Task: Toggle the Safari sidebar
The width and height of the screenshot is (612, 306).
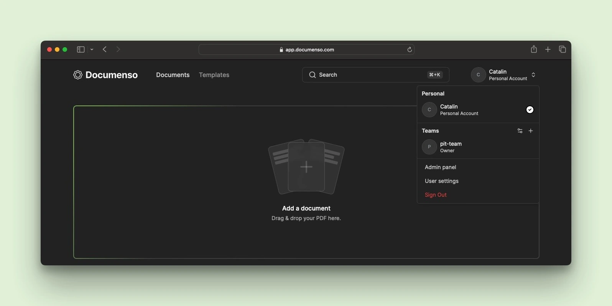Action: [x=81, y=49]
